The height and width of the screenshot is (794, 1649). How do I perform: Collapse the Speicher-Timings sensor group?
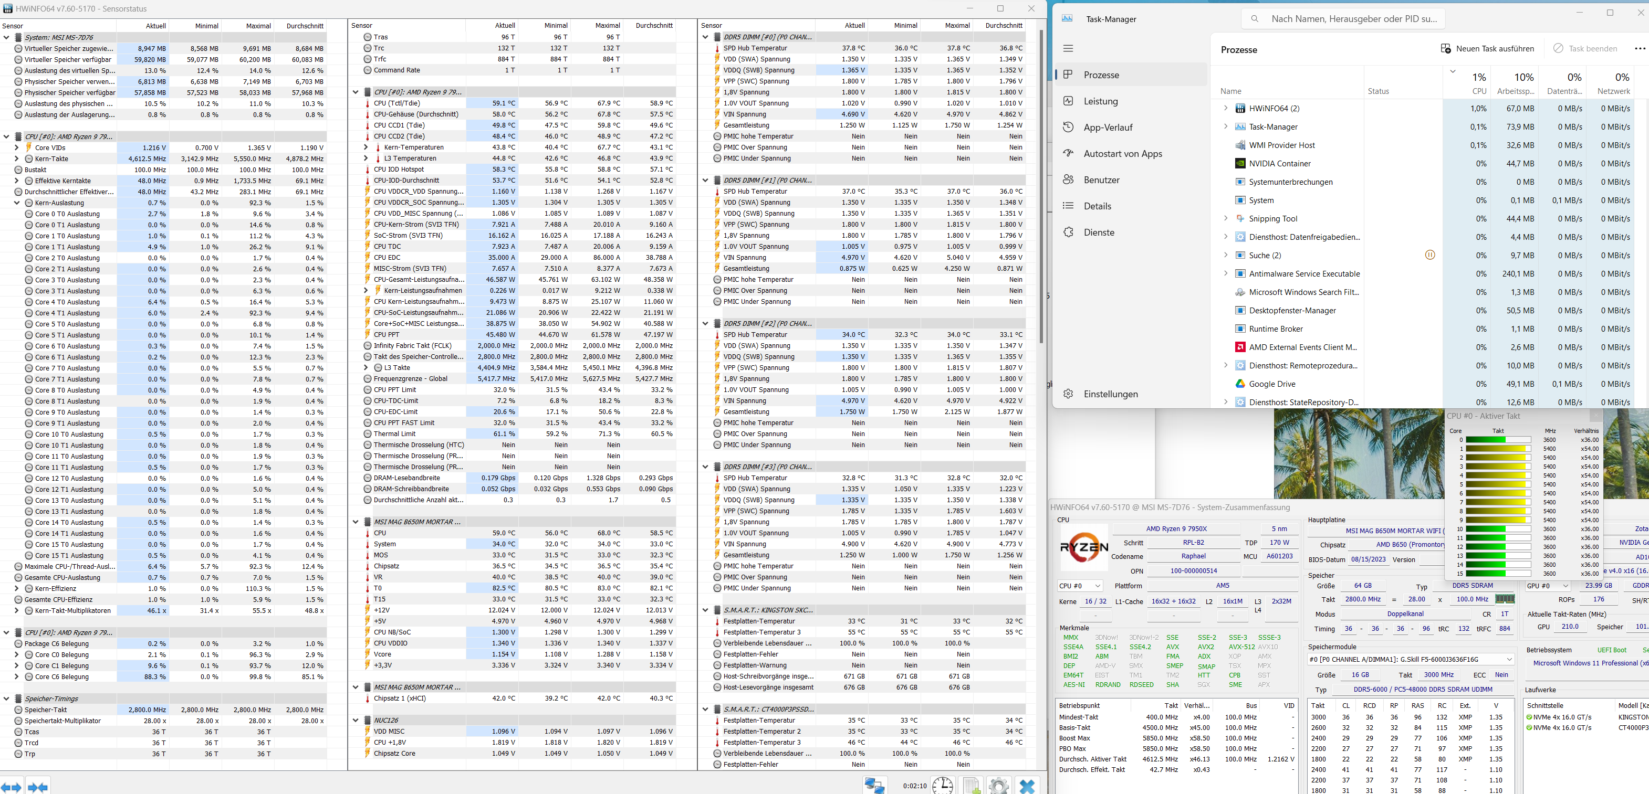[x=6, y=698]
